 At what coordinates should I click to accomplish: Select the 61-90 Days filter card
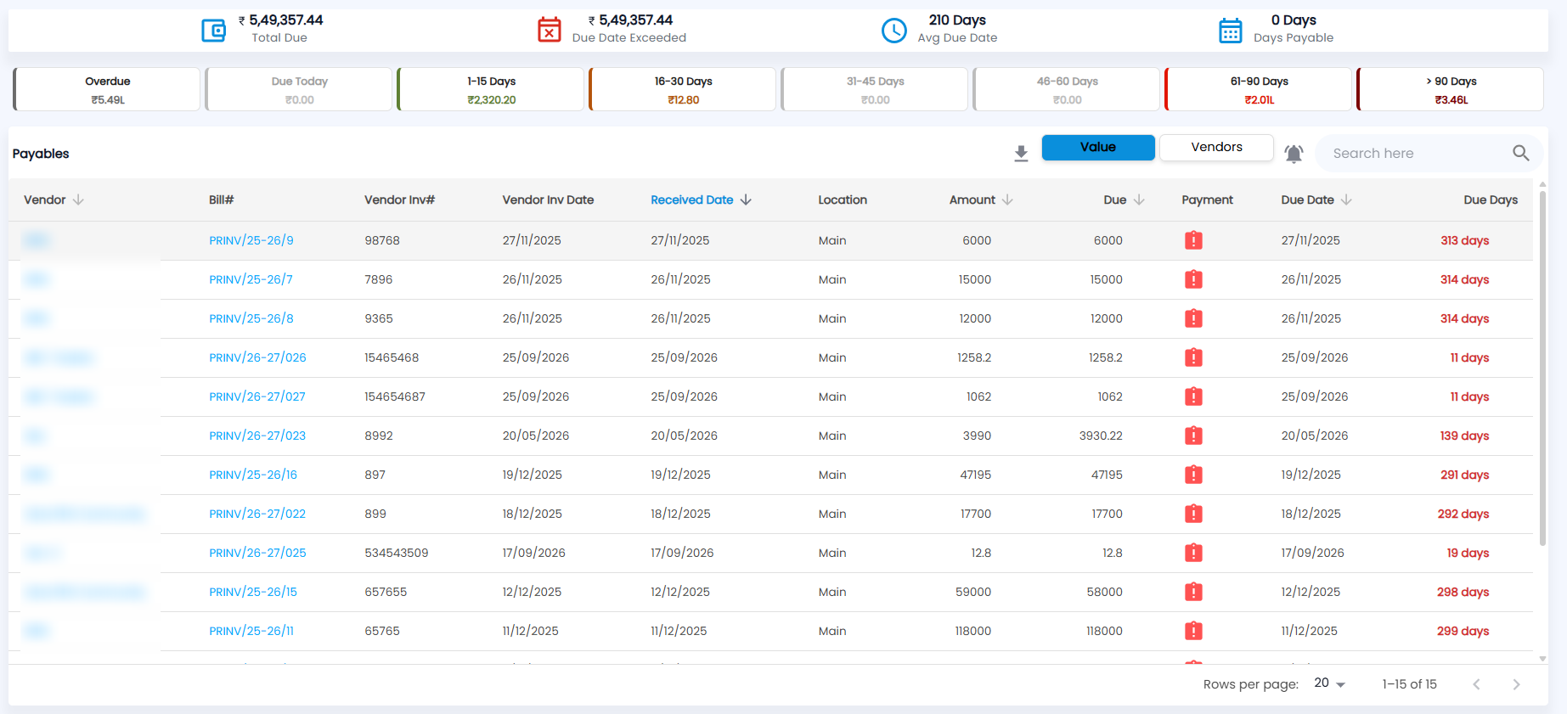click(1259, 89)
